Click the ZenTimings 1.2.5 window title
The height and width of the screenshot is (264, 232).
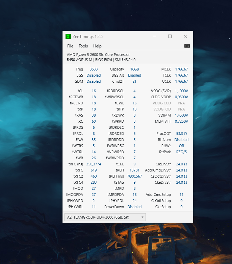[x=87, y=37]
